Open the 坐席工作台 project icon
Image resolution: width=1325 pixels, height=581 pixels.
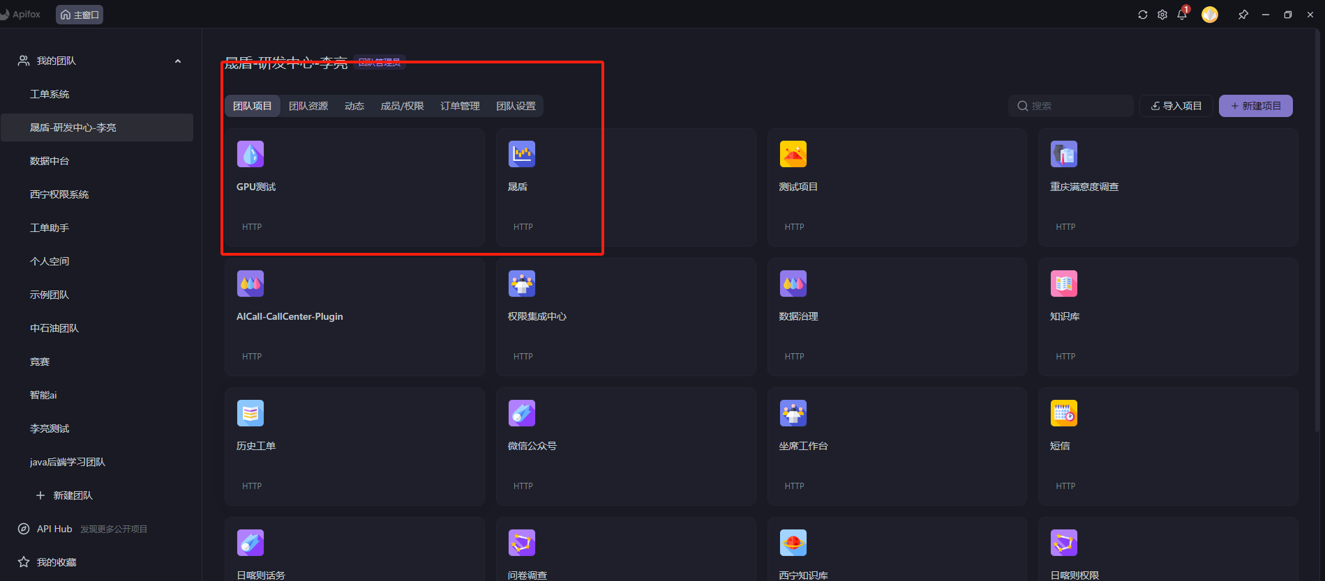pyautogui.click(x=793, y=413)
